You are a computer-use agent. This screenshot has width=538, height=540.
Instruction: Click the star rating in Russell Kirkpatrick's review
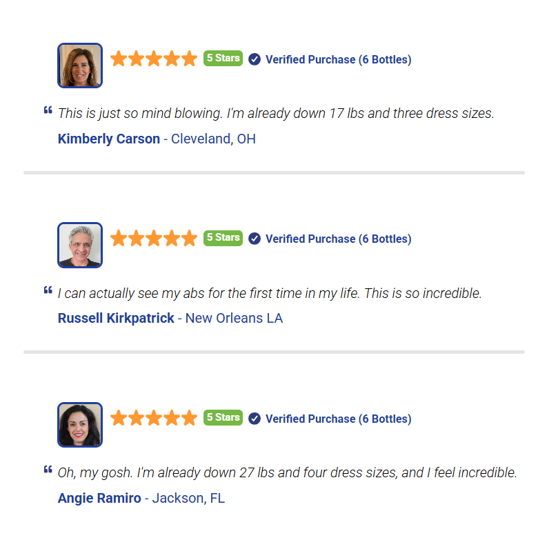(154, 238)
